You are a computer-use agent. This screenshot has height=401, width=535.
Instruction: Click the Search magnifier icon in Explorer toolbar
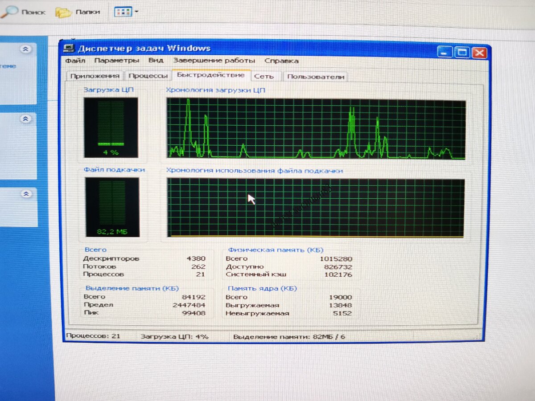pyautogui.click(x=9, y=11)
